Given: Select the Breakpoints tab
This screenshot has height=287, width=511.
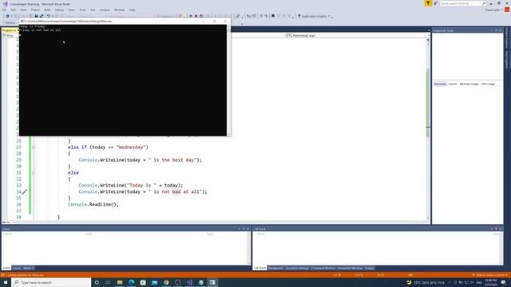Looking at the screenshot, I should point(275,268).
